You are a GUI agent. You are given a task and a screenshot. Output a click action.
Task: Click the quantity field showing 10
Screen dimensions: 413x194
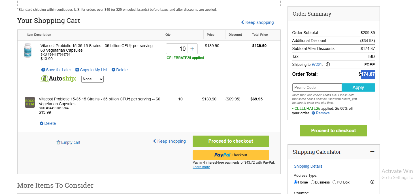182,49
